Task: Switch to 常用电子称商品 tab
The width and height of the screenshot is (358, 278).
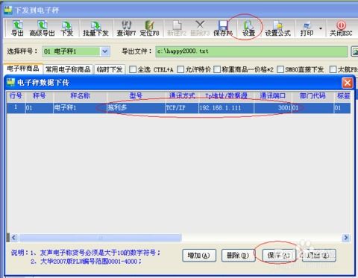Action: coord(68,69)
